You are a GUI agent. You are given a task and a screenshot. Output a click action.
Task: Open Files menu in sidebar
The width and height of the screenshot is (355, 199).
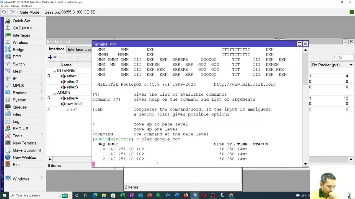pos(17,114)
